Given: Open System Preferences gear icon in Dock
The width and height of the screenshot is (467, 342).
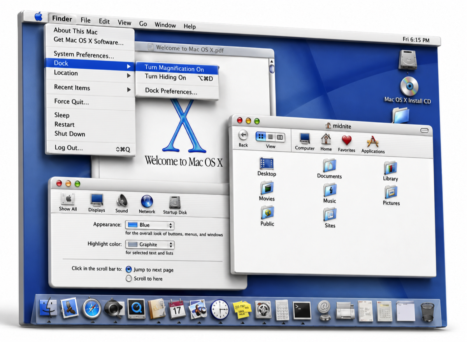Looking at the screenshot, I should [x=263, y=310].
